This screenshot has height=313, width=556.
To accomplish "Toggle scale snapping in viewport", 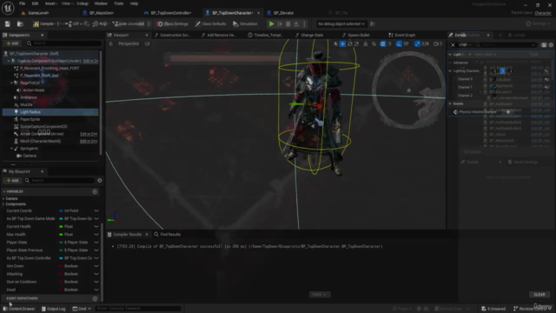I will point(417,43).
